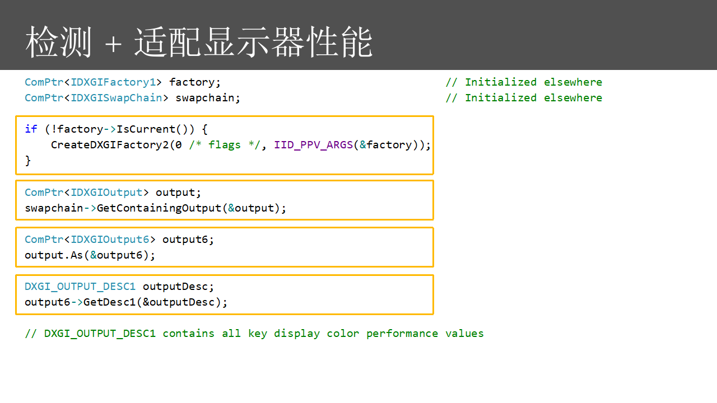The image size is (717, 403).
Task: Click closing brace of the if block
Action: click(x=28, y=161)
